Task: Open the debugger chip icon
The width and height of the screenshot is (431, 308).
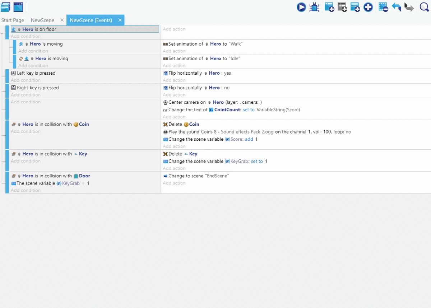Action: (314, 7)
